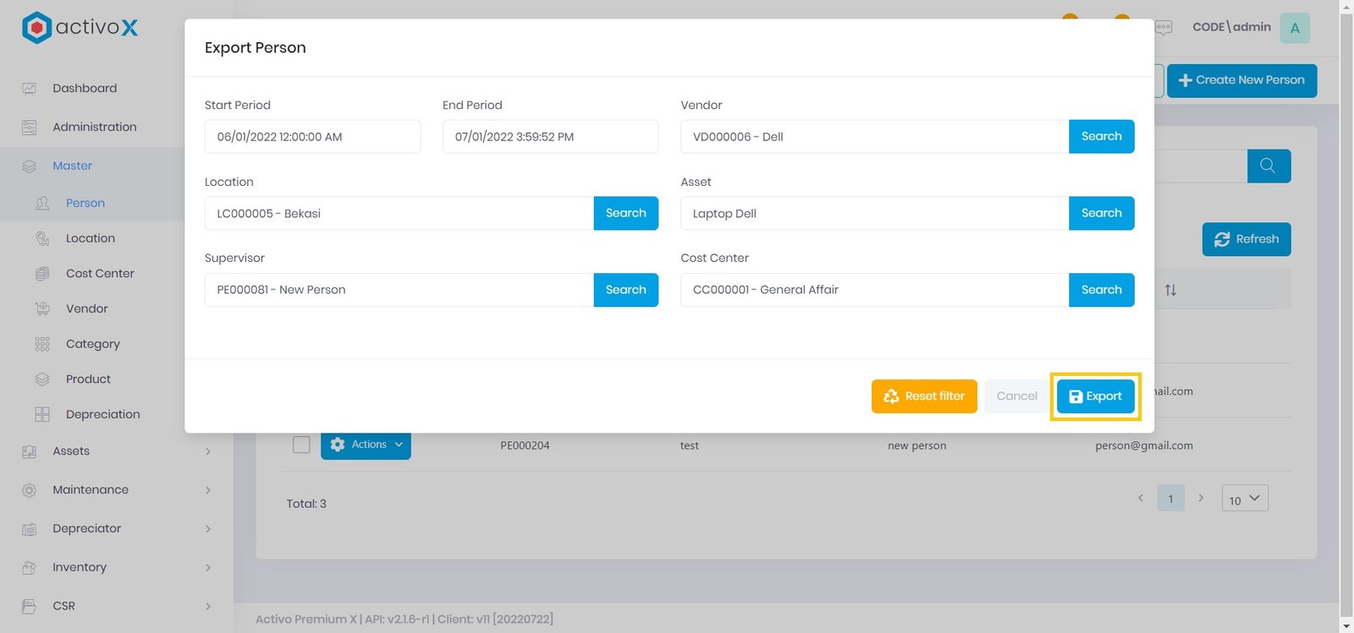Click the column sort arrows icon
The height and width of the screenshot is (633, 1354).
pos(1170,290)
